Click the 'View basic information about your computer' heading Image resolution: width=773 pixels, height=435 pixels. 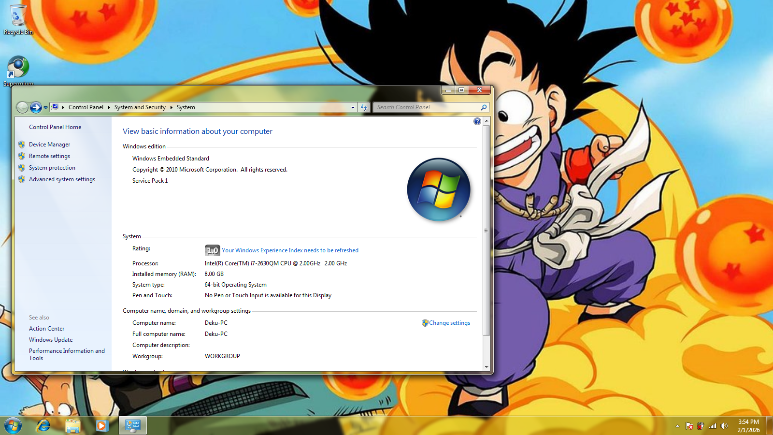click(x=198, y=131)
